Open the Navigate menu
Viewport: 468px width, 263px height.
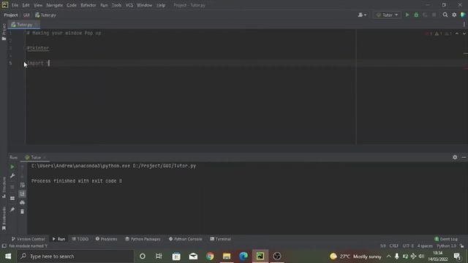[x=55, y=5]
